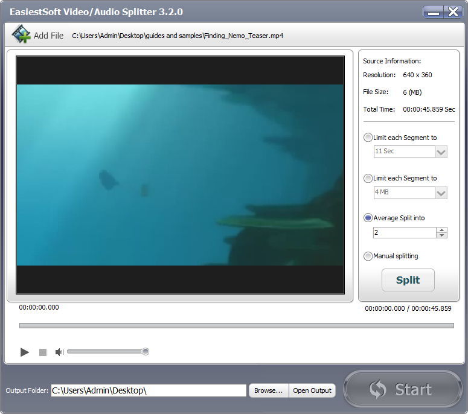The image size is (468, 414).
Task: Mute audio with the speaker icon
Action: pyautogui.click(x=59, y=352)
